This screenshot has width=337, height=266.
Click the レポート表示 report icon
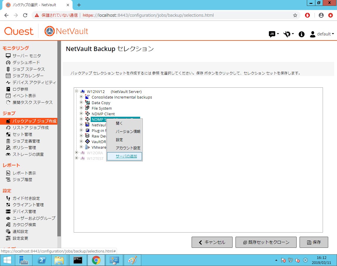8,173
